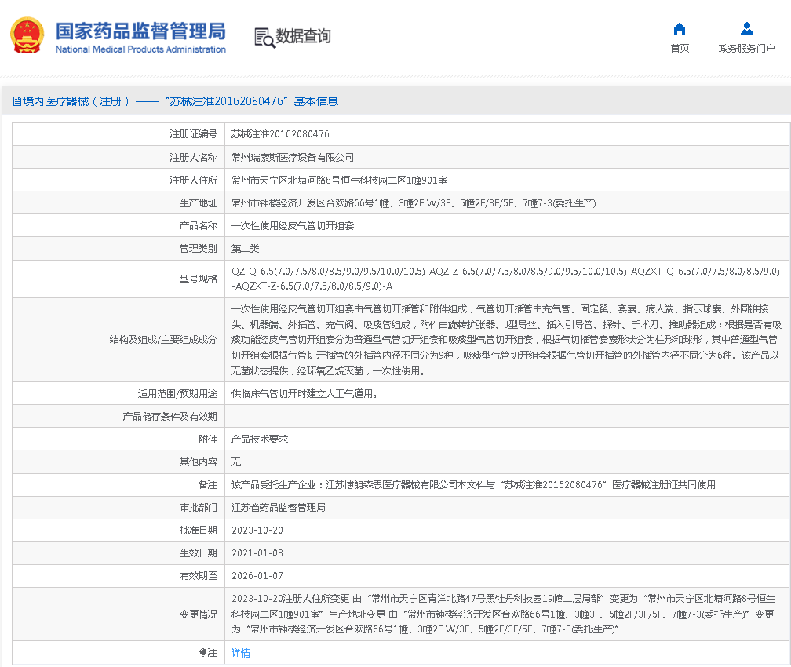Click the model specification QZ-Q-6.5 value
The image size is (791, 667).
coord(505,279)
